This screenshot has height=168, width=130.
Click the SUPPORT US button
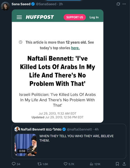(x=75, y=17)
